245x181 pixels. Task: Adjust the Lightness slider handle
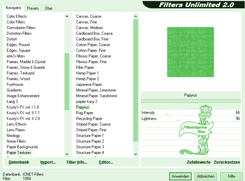pyautogui.click(x=178, y=120)
